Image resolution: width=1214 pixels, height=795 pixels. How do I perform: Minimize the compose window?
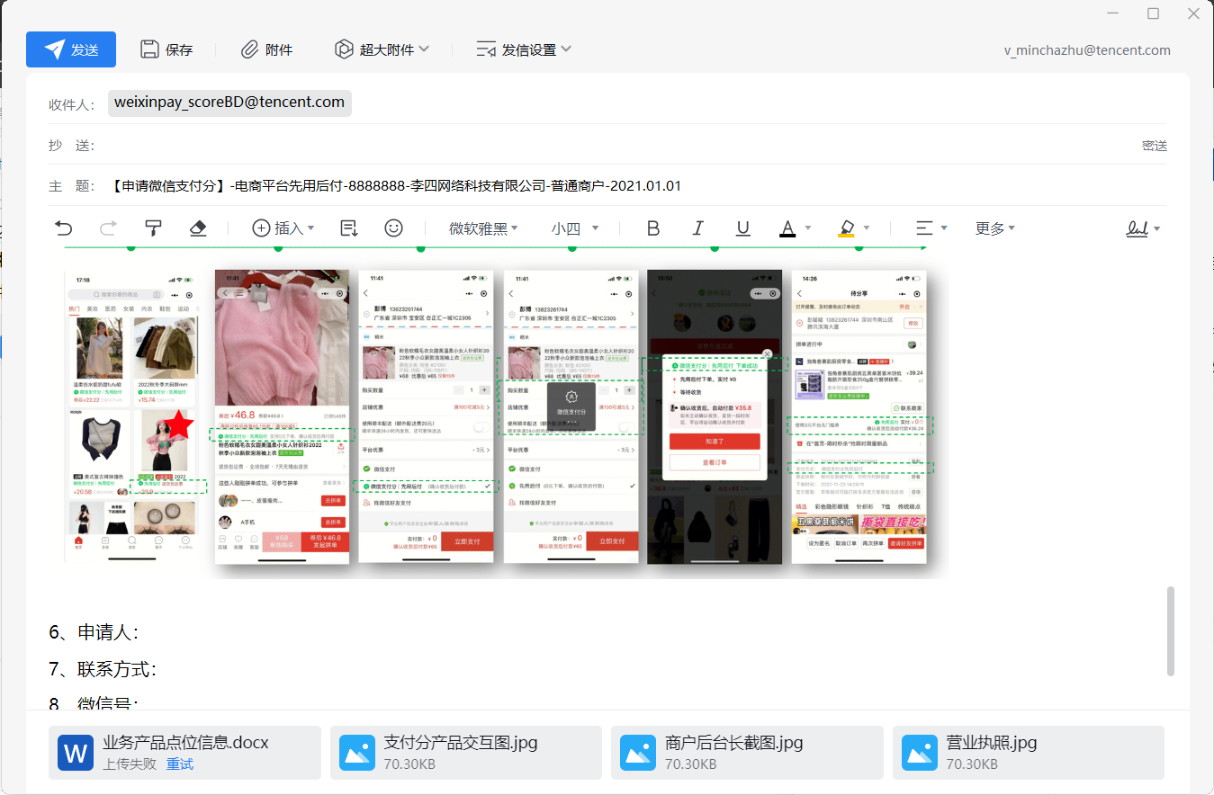pyautogui.click(x=1113, y=13)
